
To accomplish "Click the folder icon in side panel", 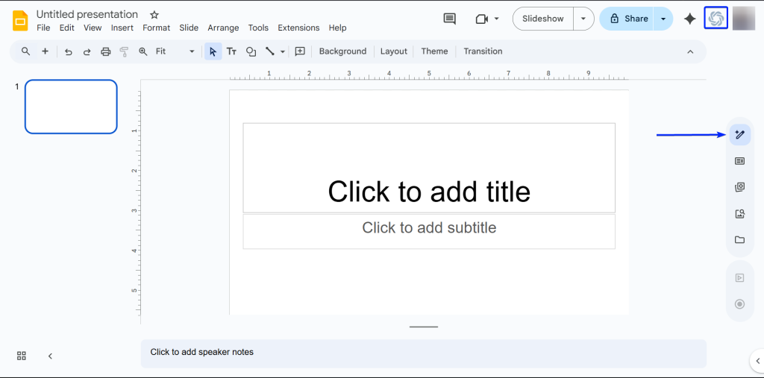I will (739, 240).
